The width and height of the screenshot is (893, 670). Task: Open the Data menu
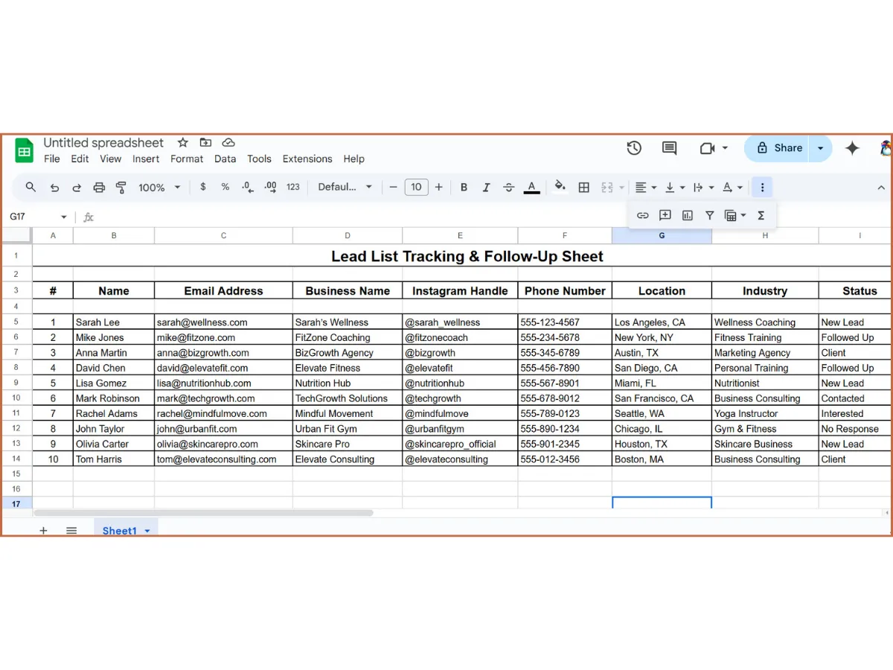coord(225,159)
